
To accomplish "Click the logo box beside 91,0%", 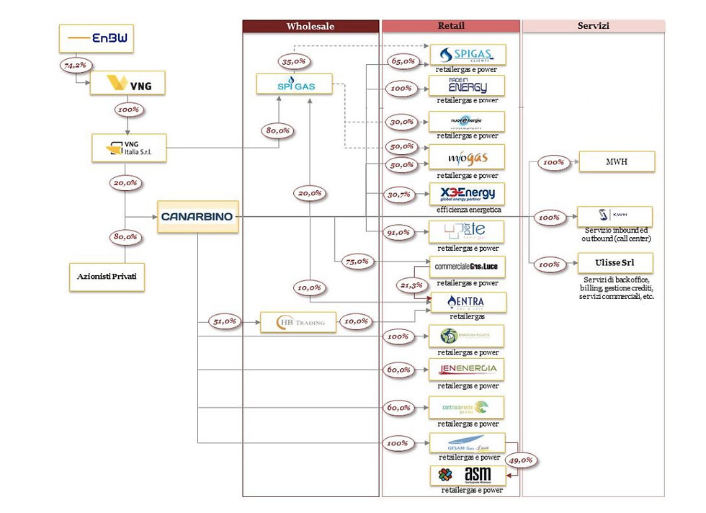I will [467, 231].
